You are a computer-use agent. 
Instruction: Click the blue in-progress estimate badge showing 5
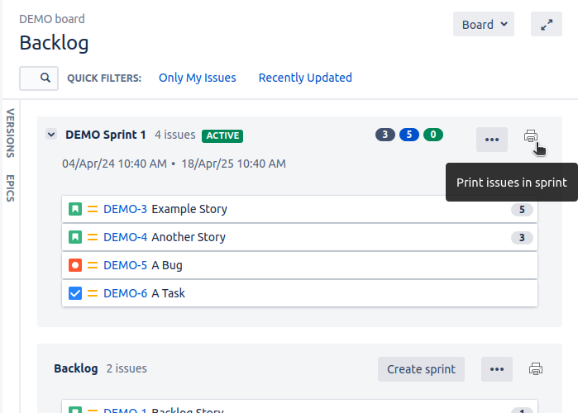(408, 135)
